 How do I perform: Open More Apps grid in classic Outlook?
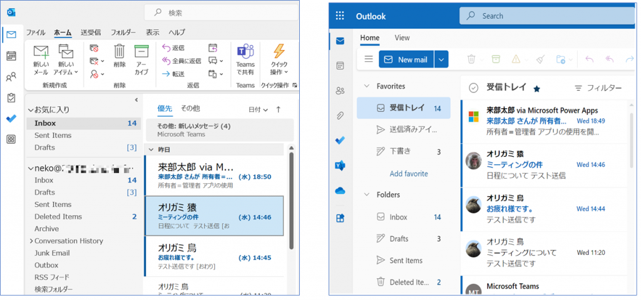coord(11,139)
